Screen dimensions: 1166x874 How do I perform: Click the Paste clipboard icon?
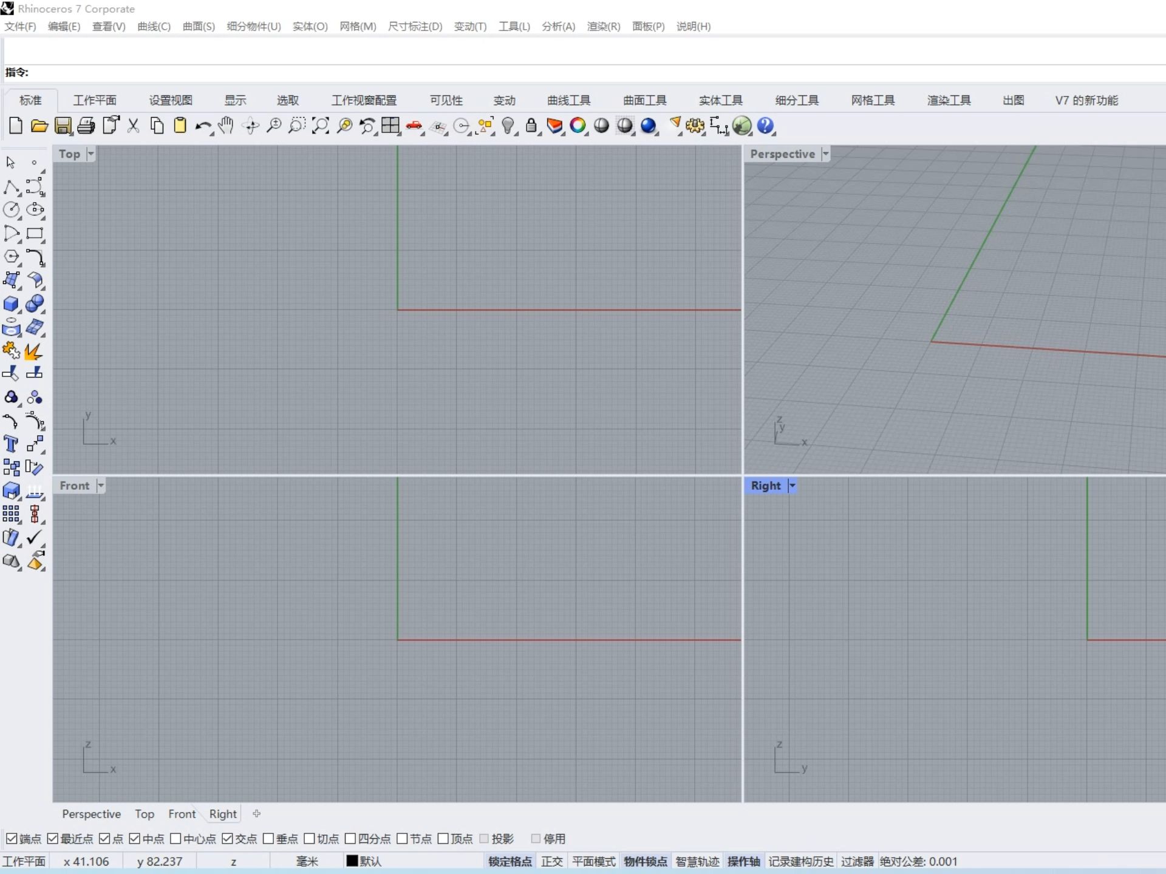click(180, 126)
